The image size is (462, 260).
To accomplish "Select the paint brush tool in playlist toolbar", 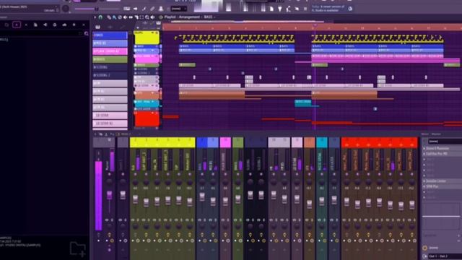I will (114, 17).
